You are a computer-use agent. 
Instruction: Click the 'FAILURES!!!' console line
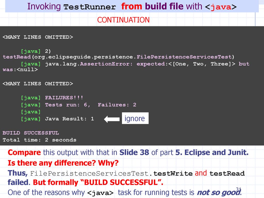click(x=52, y=98)
